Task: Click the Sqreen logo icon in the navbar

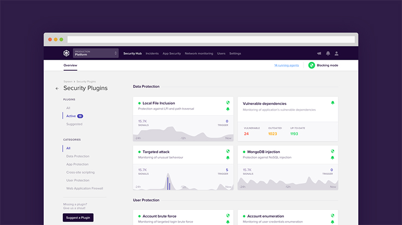Action: pos(66,53)
